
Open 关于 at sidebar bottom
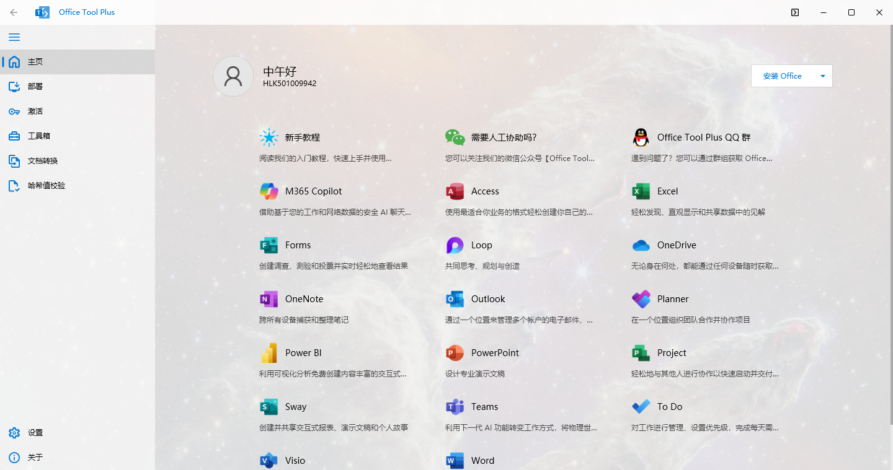(x=78, y=458)
